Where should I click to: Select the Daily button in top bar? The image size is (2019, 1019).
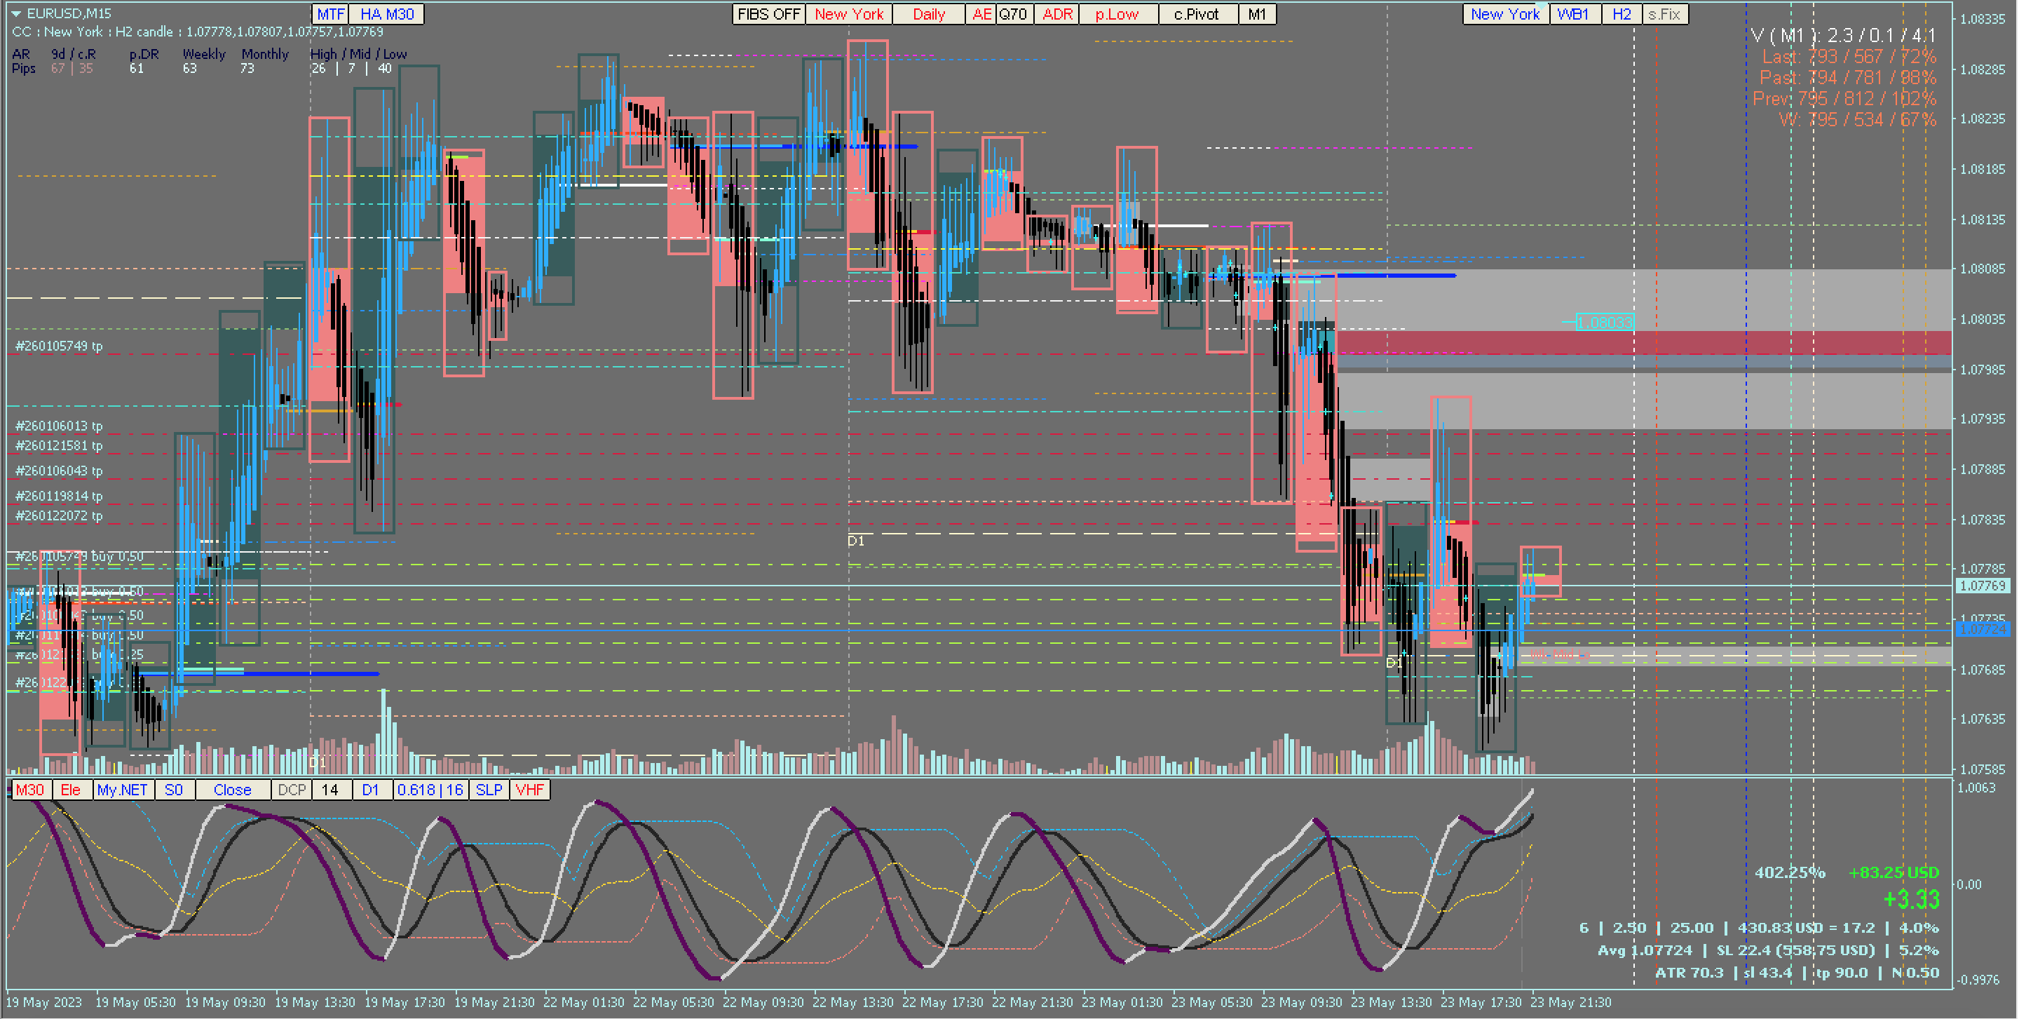coord(928,14)
